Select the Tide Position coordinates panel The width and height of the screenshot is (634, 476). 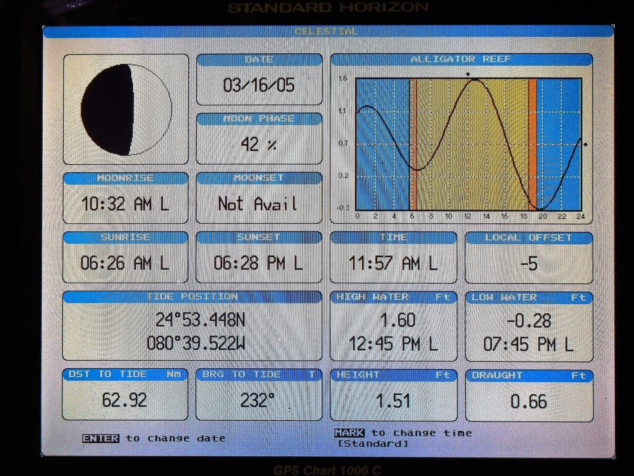192,331
